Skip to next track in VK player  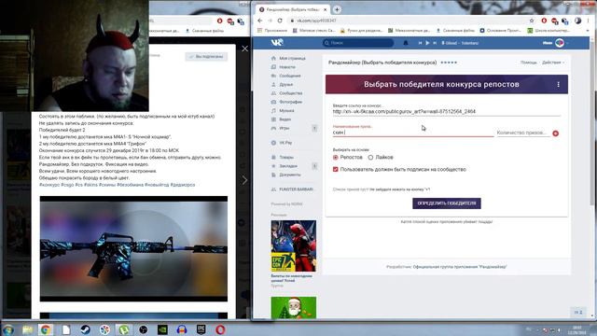435,43
